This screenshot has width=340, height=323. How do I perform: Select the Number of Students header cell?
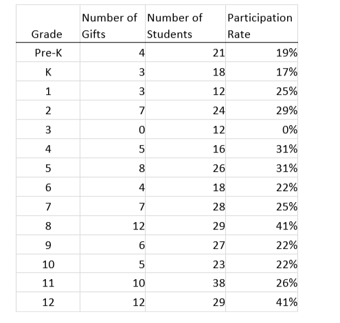coord(185,23)
